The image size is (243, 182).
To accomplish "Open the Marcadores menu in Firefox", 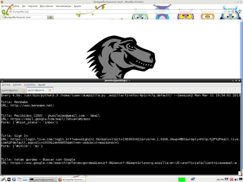I will [x=46, y=6].
